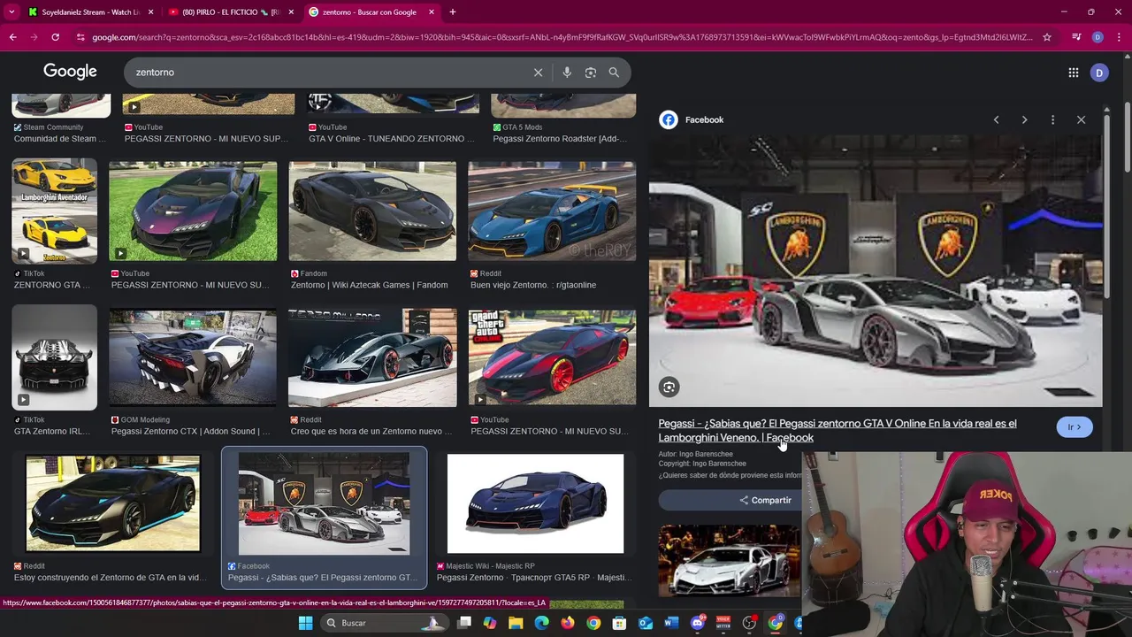The image size is (1132, 637).
Task: Open Task View from the taskbar
Action: (x=464, y=623)
